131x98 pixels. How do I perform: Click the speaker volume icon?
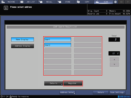121,2
